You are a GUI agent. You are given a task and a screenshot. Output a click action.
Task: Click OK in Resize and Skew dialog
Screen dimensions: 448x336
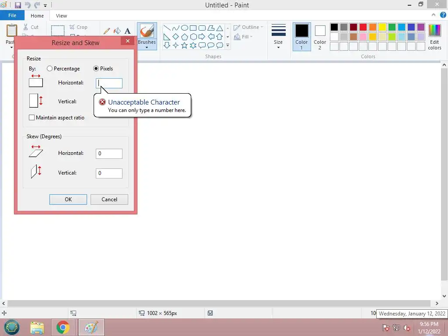pyautogui.click(x=68, y=199)
